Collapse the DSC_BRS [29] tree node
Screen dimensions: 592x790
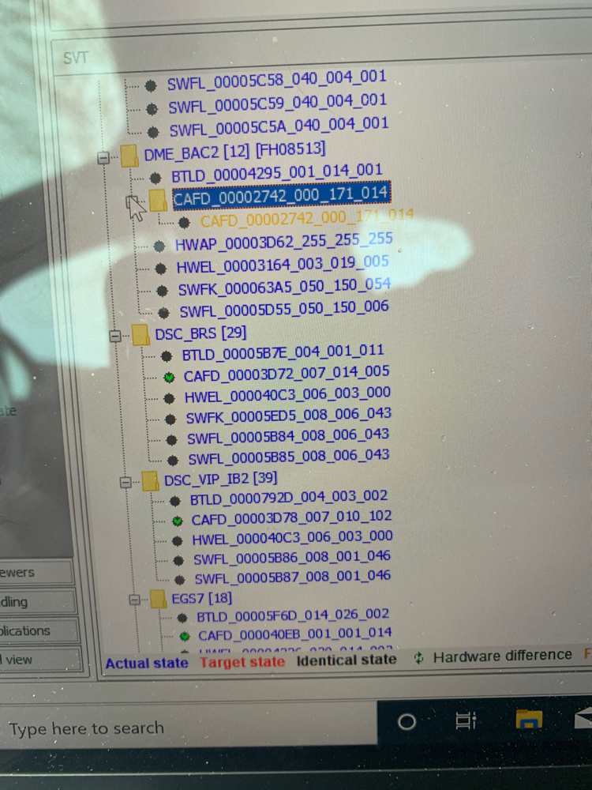114,336
